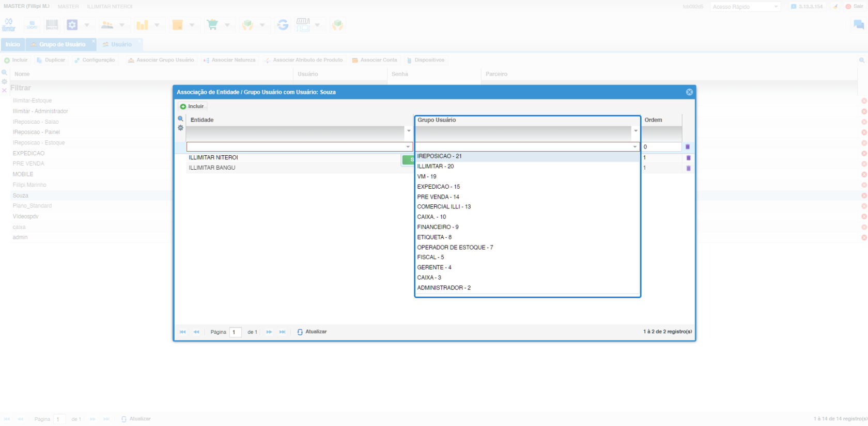Expand the Grupo Usuário column filter dropdown

point(636,131)
